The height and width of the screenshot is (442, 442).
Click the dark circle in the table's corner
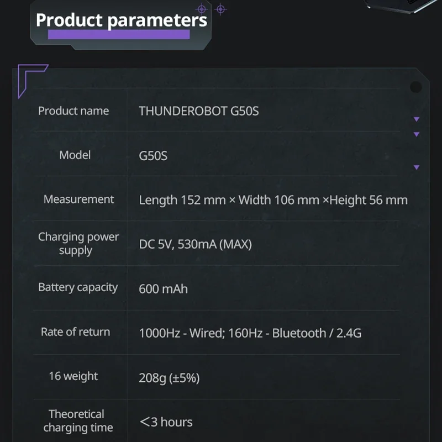415,87
